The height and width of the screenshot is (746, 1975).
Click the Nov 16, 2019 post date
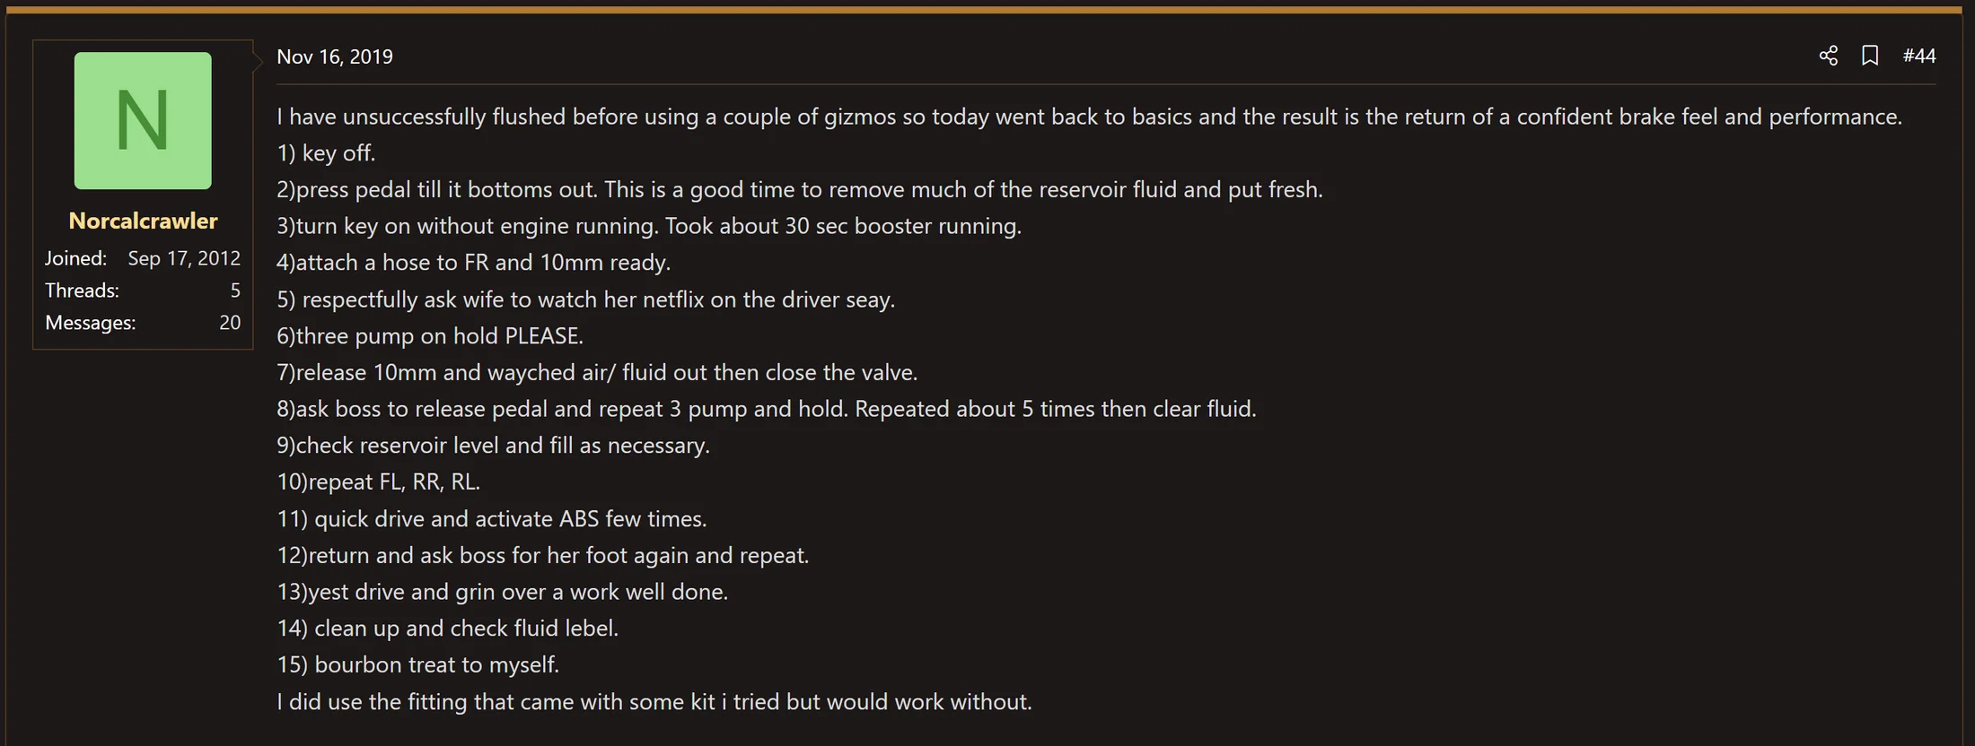coord(335,56)
